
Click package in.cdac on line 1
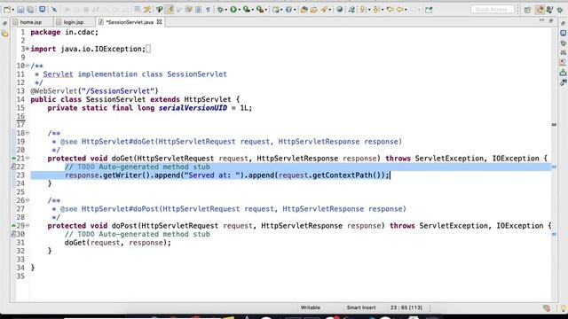coord(64,32)
